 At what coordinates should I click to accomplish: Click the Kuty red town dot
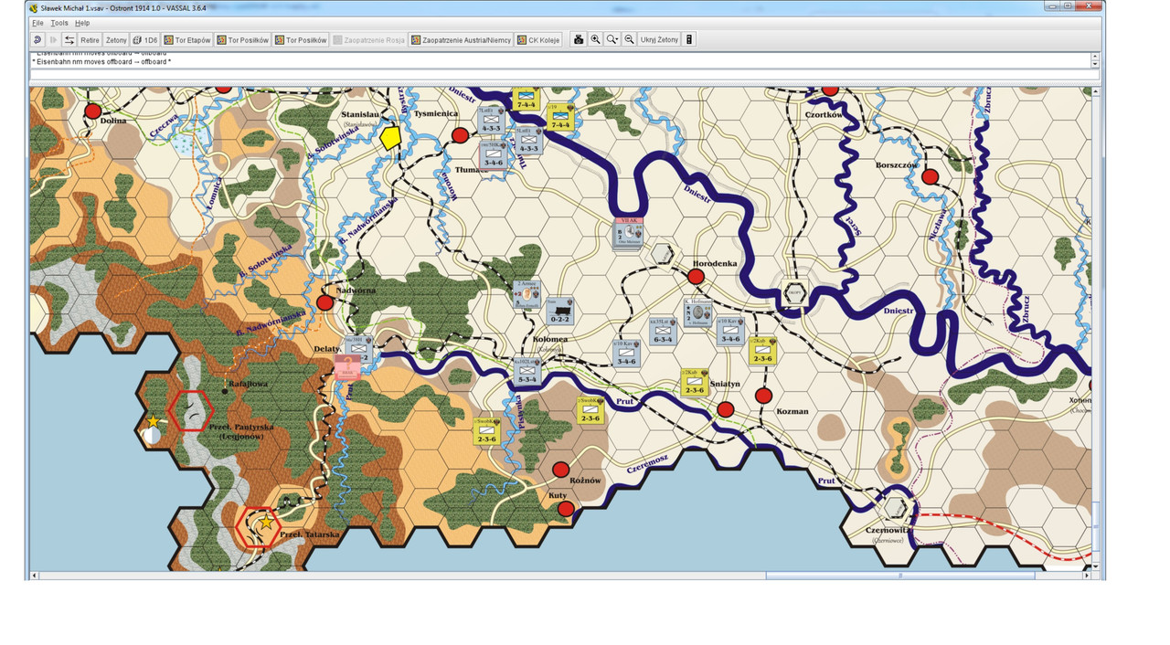(x=566, y=509)
